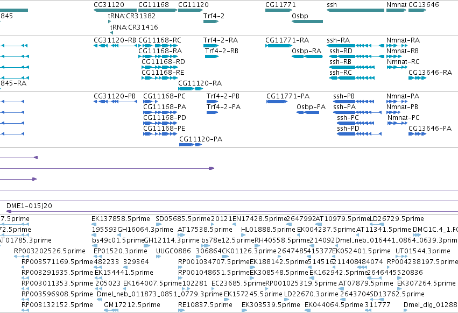Click the ssh-RA transcript label
This screenshot has width=458, height=313.
(x=338, y=40)
